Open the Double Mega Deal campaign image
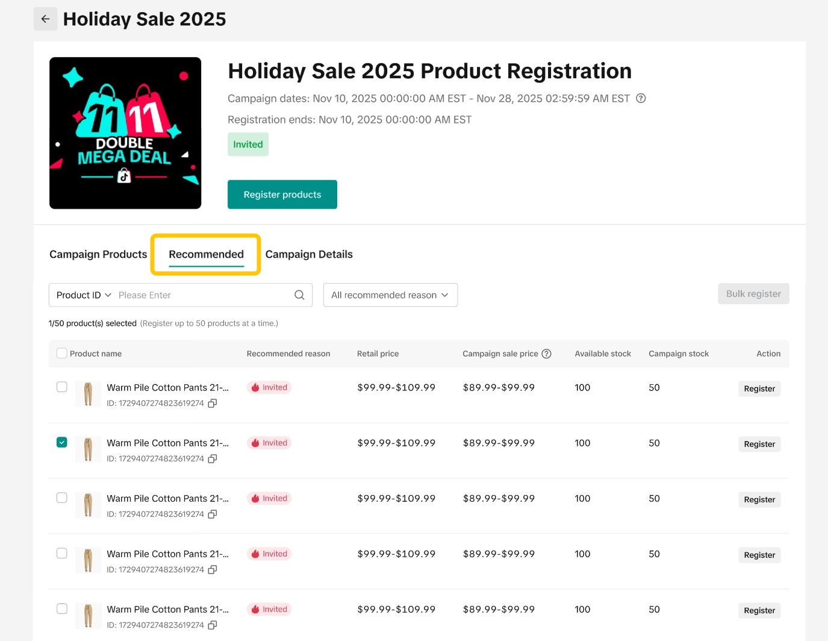The width and height of the screenshot is (828, 641). [x=125, y=133]
